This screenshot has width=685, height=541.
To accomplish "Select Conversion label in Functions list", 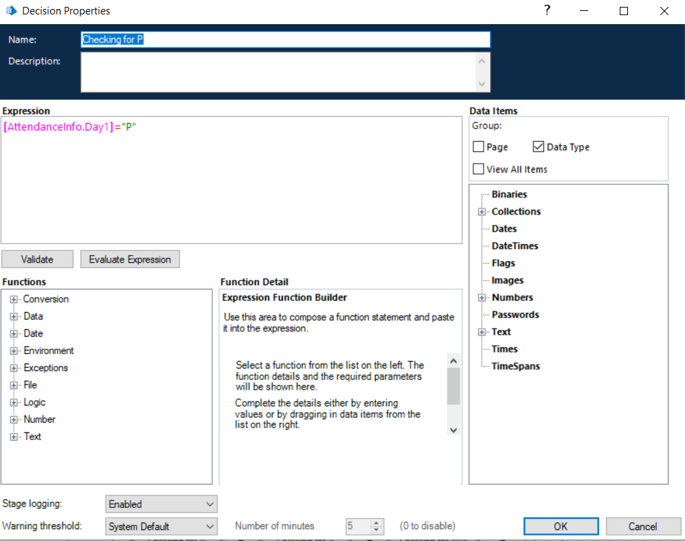I will tap(46, 299).
